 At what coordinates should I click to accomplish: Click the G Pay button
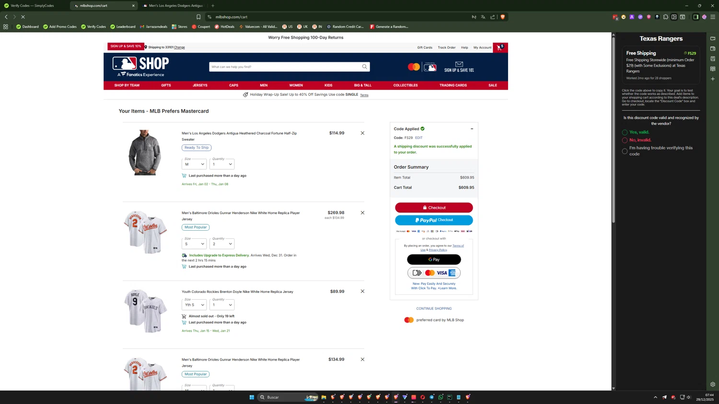coord(434,259)
